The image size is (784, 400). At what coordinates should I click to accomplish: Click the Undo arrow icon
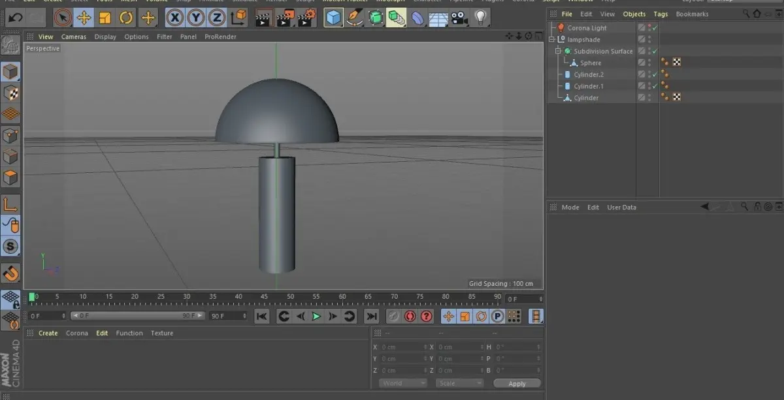tap(15, 18)
